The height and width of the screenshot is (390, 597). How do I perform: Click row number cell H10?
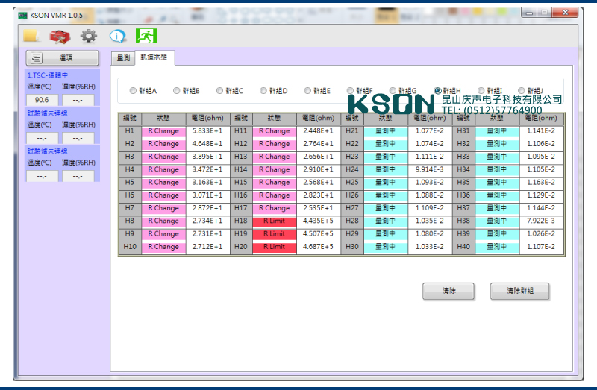point(130,248)
